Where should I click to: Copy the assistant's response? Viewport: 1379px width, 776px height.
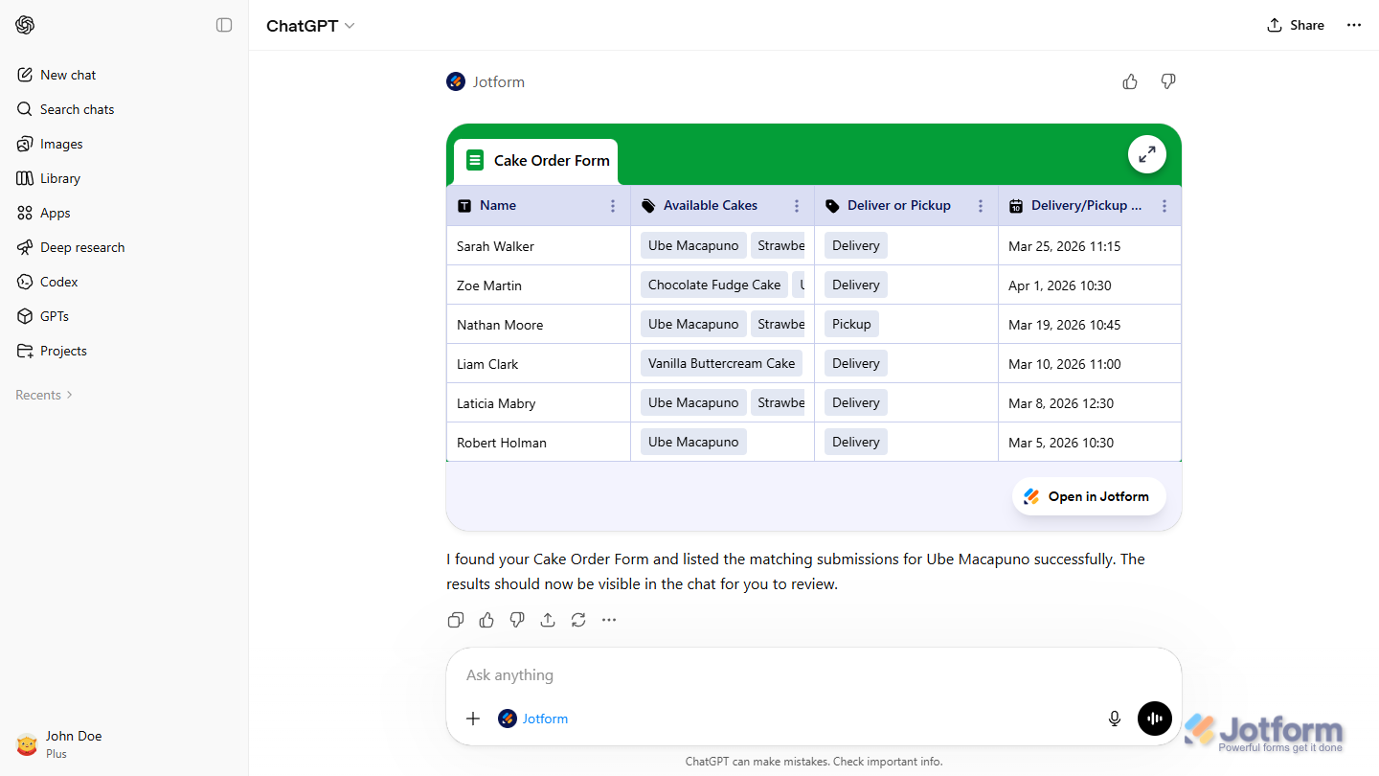tap(456, 620)
